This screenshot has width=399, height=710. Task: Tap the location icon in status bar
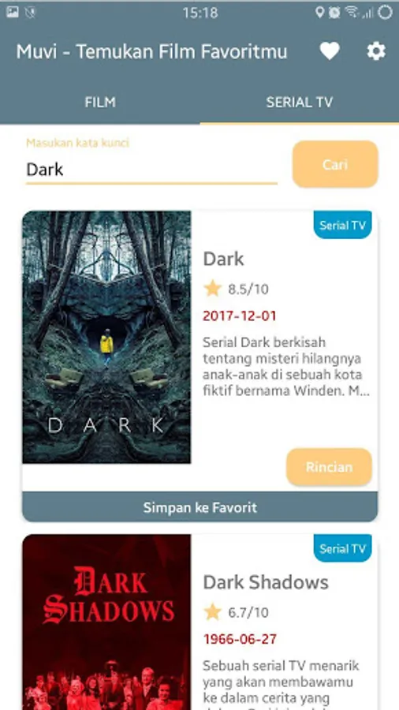click(320, 12)
